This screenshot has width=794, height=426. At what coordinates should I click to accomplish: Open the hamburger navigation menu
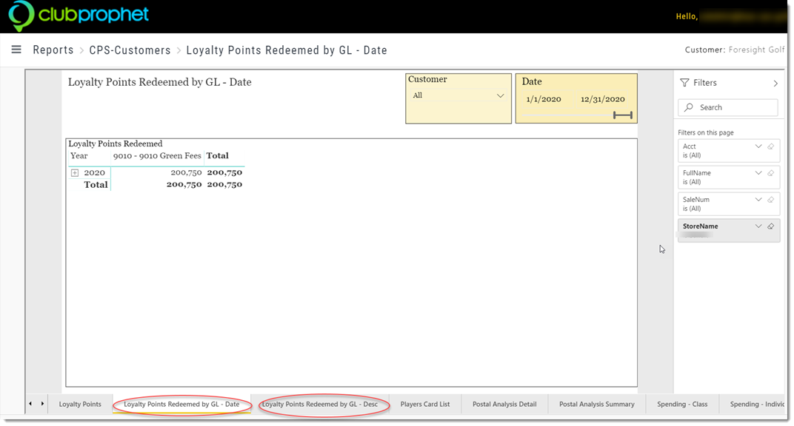click(16, 50)
